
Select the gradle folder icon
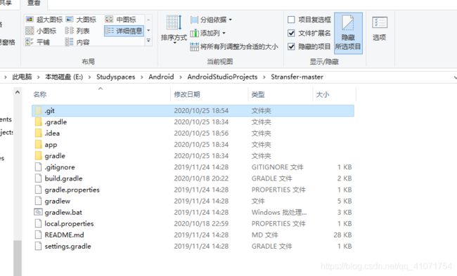tap(38, 156)
